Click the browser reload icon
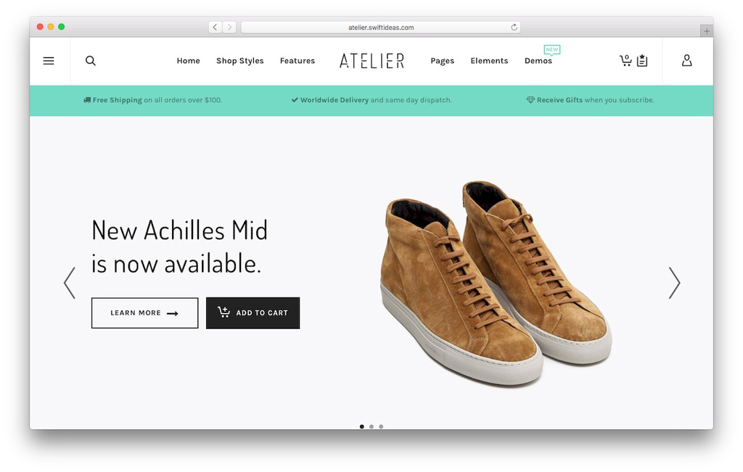743x472 pixels. (x=514, y=27)
